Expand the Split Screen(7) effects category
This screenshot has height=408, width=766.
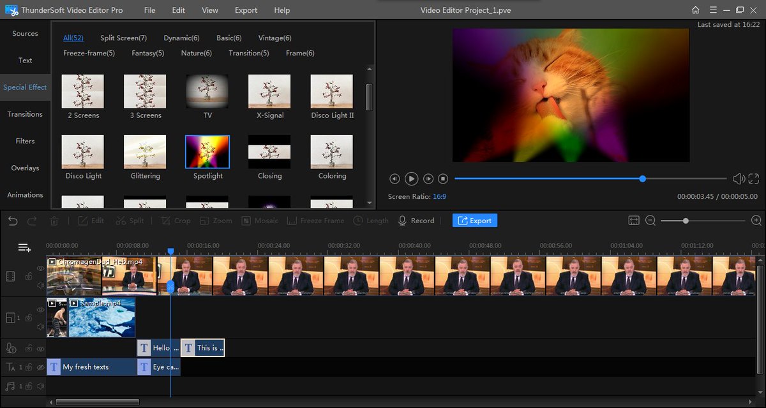pyautogui.click(x=123, y=38)
